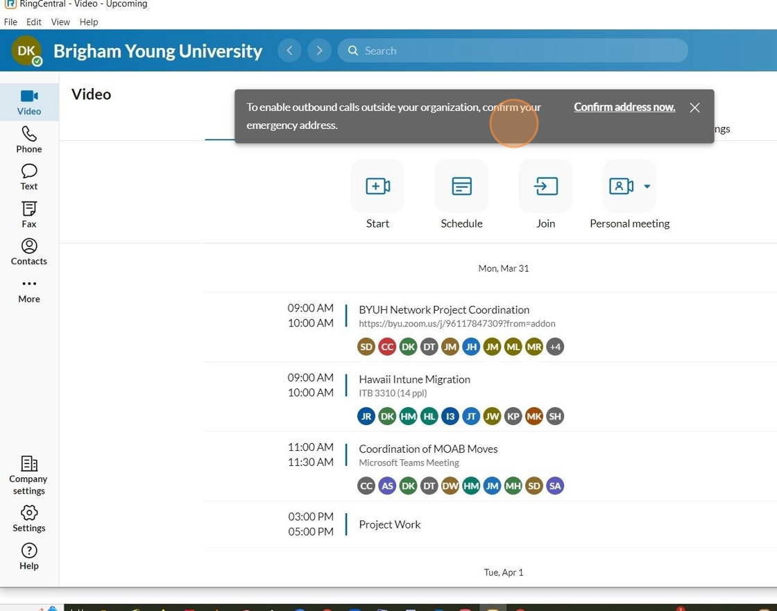Image resolution: width=777 pixels, height=611 pixels.
Task: Open Coordination of MOAB Moves meeting
Action: 428,449
